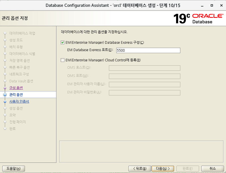Open help with 도움말 button
This screenshot has height=173, width=226.
[x=14, y=168]
